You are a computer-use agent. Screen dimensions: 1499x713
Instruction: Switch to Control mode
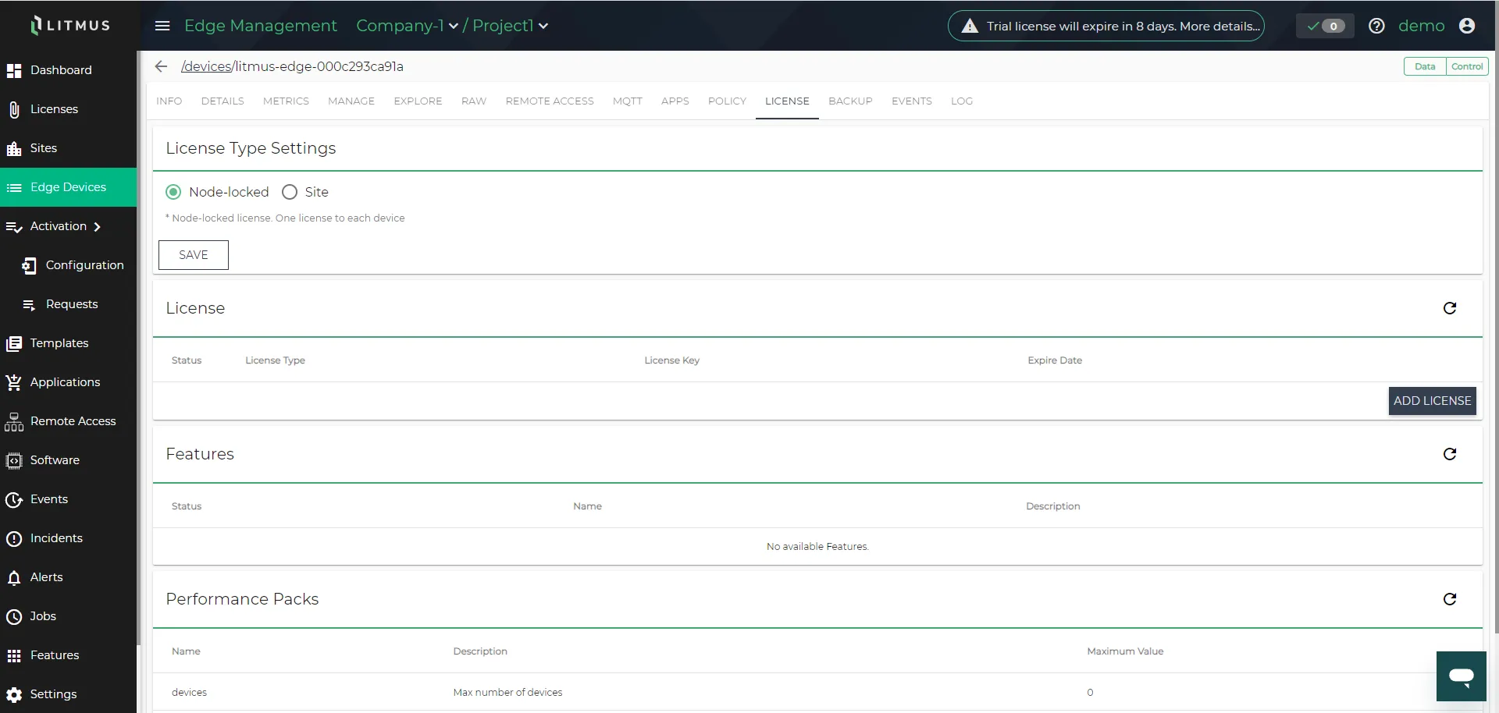1467,66
